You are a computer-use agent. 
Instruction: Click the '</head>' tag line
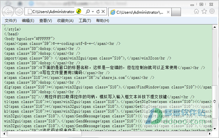click(11, 34)
